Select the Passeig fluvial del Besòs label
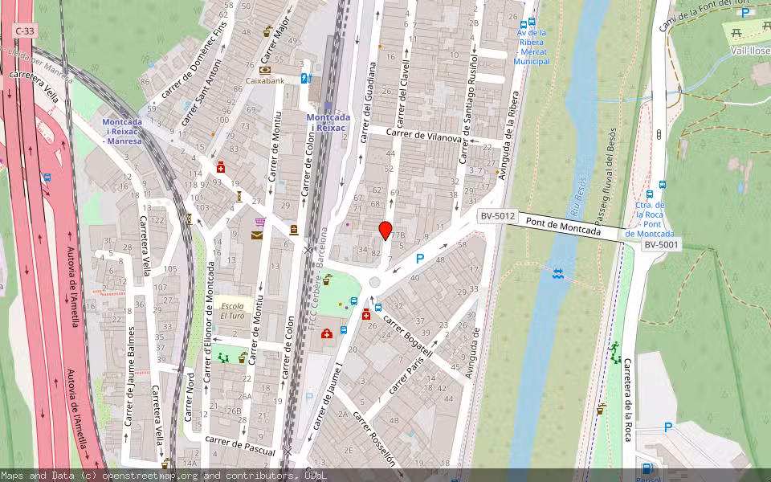The image size is (771, 482). [x=606, y=177]
